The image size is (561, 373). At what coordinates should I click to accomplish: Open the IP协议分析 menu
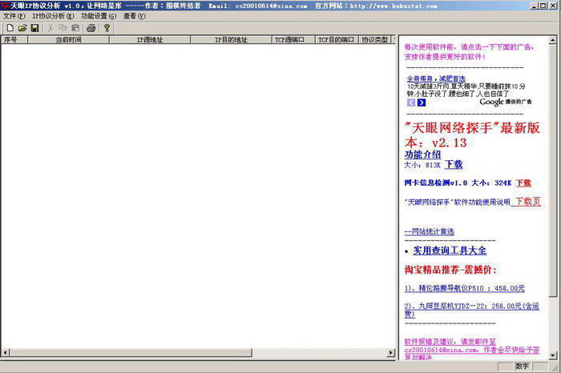[x=53, y=16]
